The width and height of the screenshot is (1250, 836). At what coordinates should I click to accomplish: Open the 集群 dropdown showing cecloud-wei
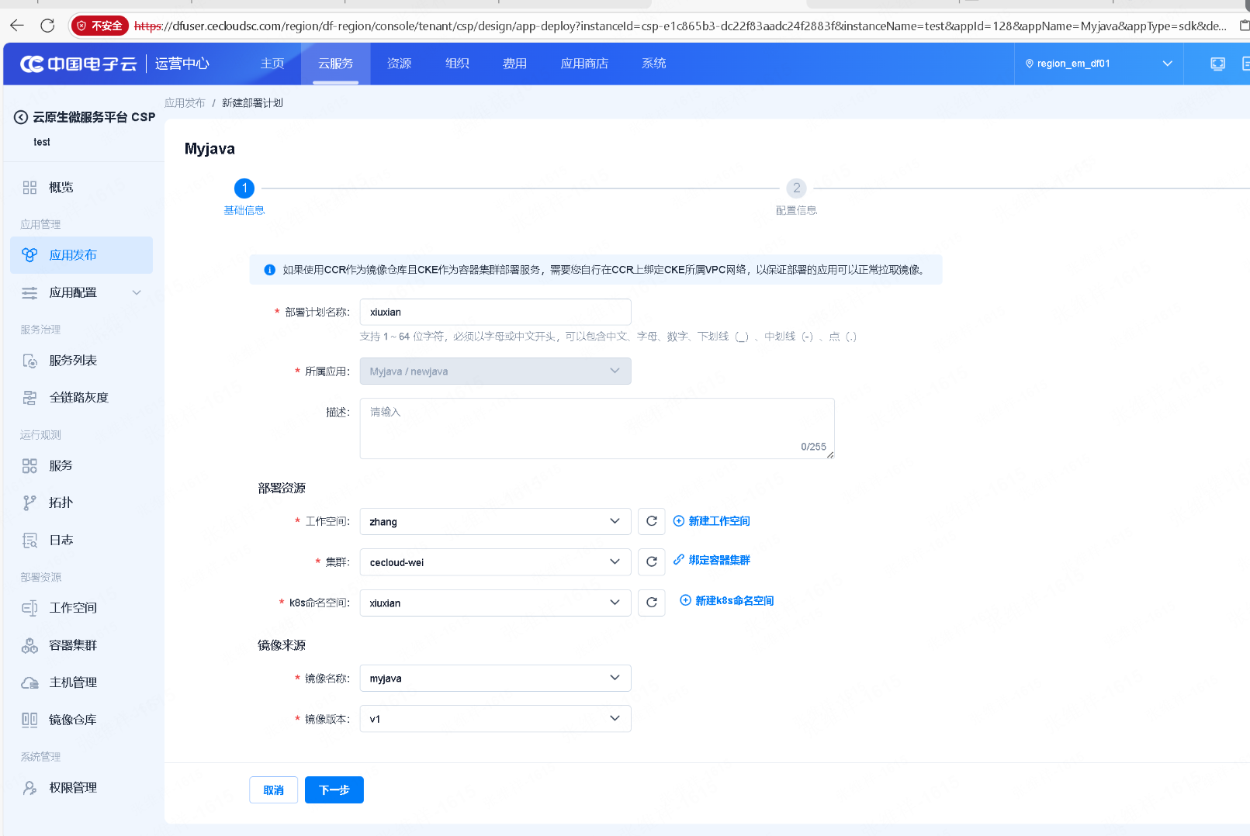[495, 562]
